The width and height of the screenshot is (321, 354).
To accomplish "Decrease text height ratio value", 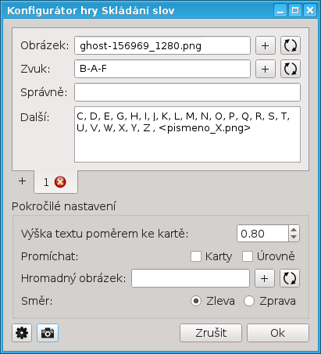I will click(x=294, y=238).
